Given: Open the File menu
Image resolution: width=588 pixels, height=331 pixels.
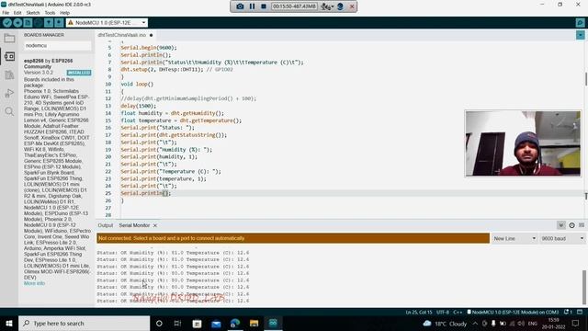Looking at the screenshot, I should tap(6, 12).
